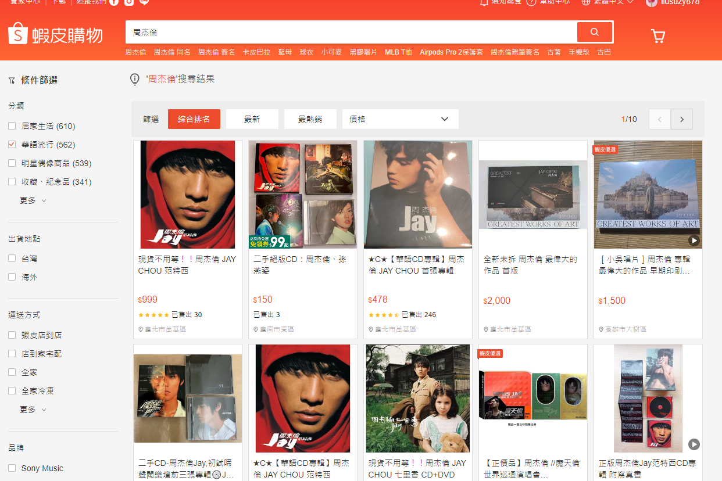
Task: Check the 海外 shipping location
Action: (12, 277)
